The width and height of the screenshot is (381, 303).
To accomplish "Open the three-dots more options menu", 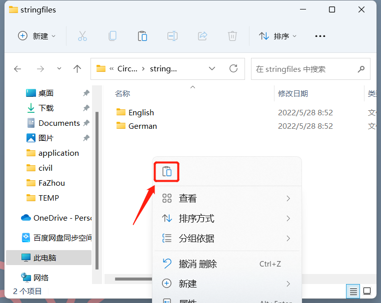I will point(320,36).
